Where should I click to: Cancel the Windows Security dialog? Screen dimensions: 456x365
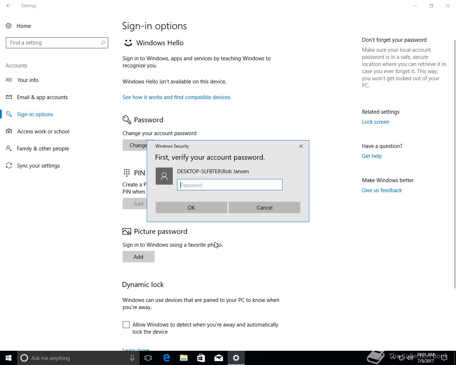tap(264, 207)
